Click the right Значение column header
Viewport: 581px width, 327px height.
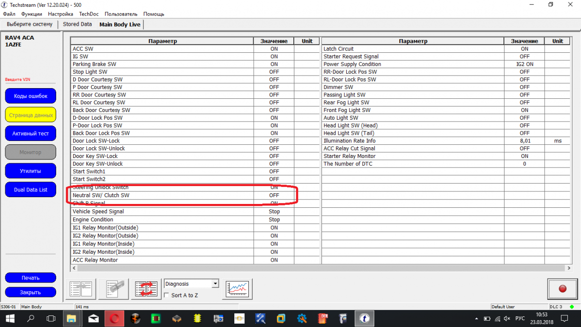pyautogui.click(x=524, y=41)
